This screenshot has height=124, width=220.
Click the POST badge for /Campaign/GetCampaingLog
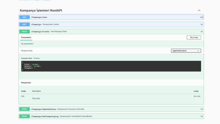pos(25,116)
